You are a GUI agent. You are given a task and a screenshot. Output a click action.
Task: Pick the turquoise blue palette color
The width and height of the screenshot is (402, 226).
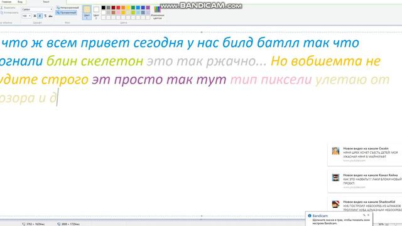[138, 8]
